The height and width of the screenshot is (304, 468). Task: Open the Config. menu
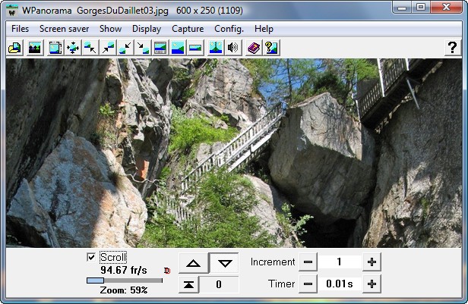point(229,29)
